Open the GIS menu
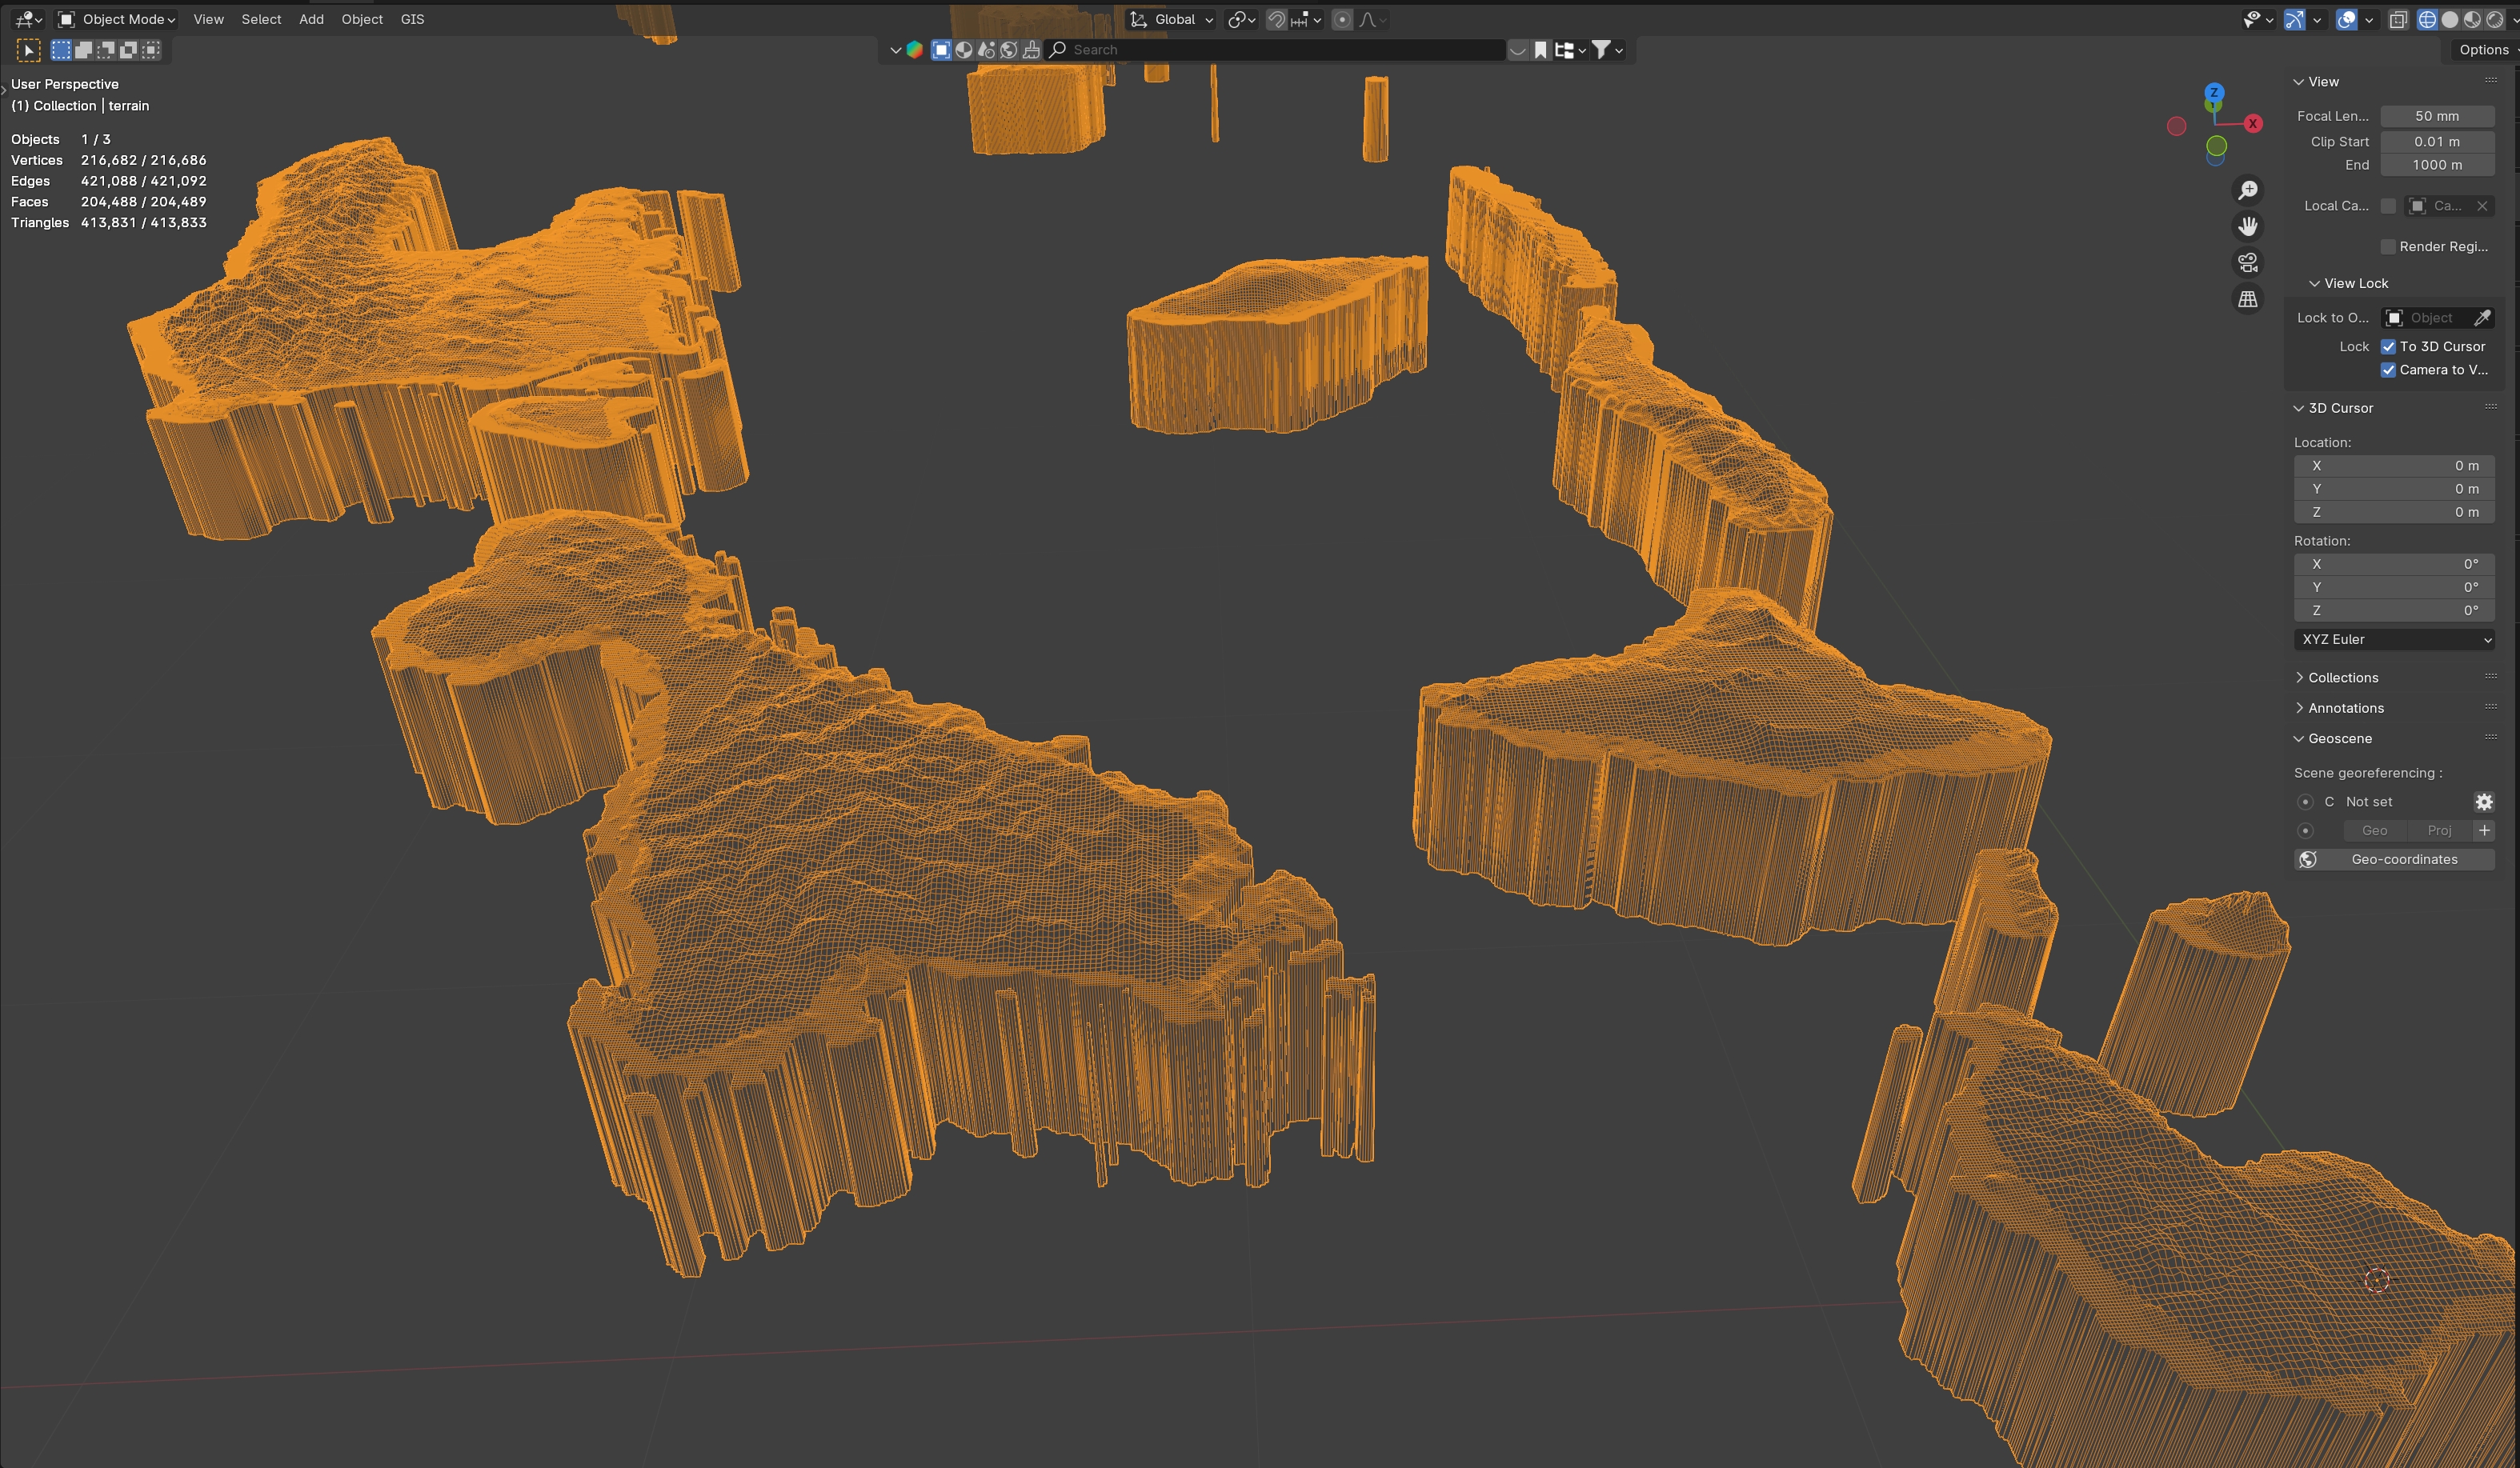Image resolution: width=2520 pixels, height=1468 pixels. 412,20
